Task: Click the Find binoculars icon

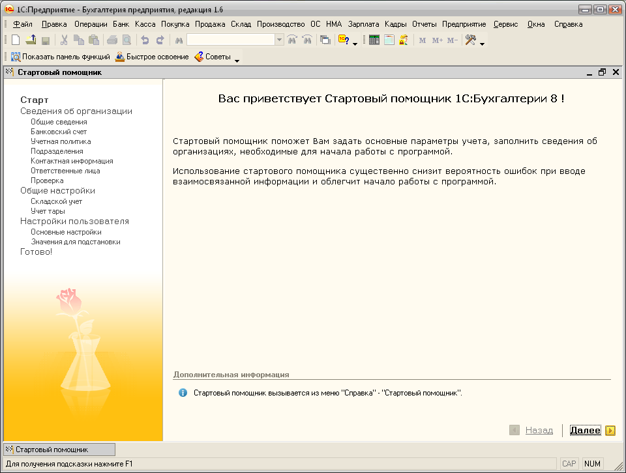Action: click(179, 40)
